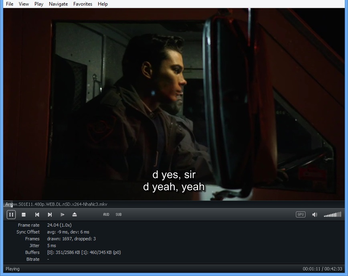Skip to the next track
Screen dimensions: 348x276
(x=50, y=215)
